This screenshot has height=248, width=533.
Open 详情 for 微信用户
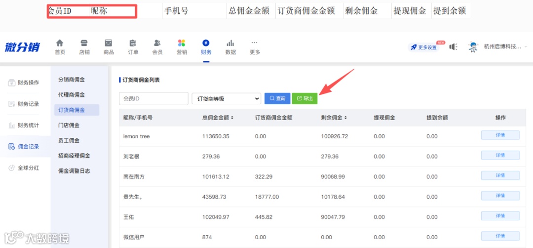pos(500,236)
